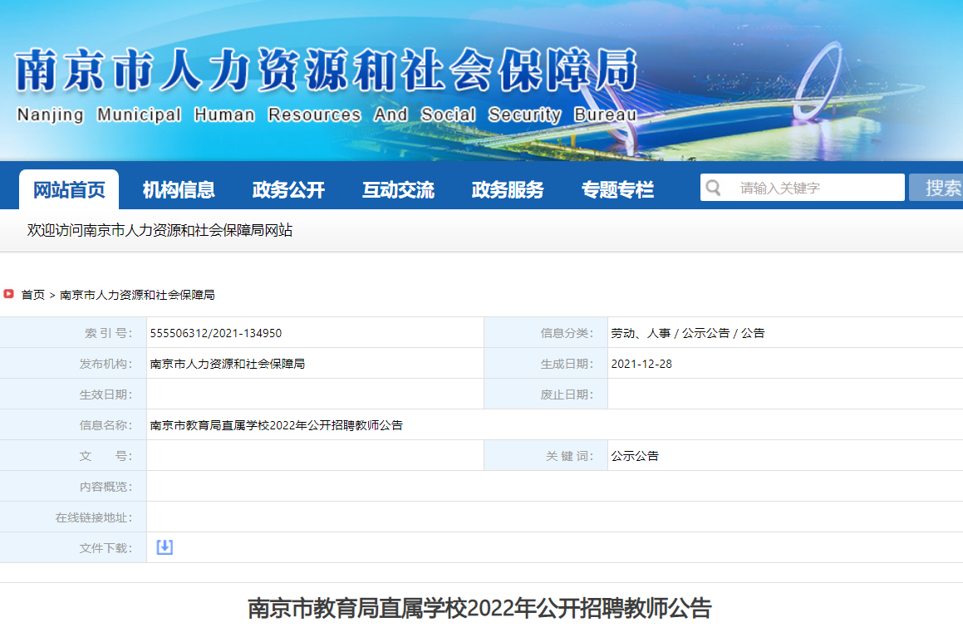This screenshot has height=632, width=963.
Task: Click the 内容概览 label
Action: point(106,487)
